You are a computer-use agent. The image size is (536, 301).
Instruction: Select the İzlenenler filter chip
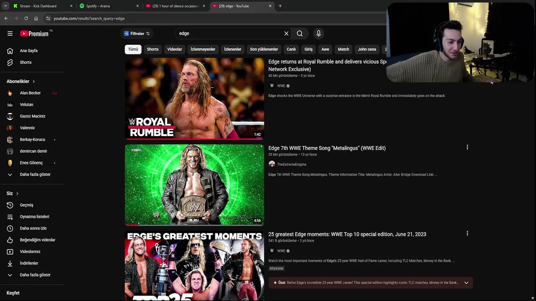233,49
